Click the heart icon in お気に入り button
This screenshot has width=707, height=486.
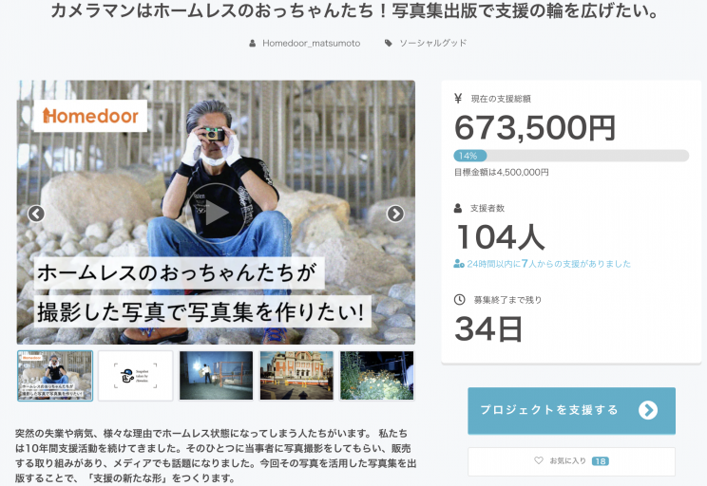point(539,460)
